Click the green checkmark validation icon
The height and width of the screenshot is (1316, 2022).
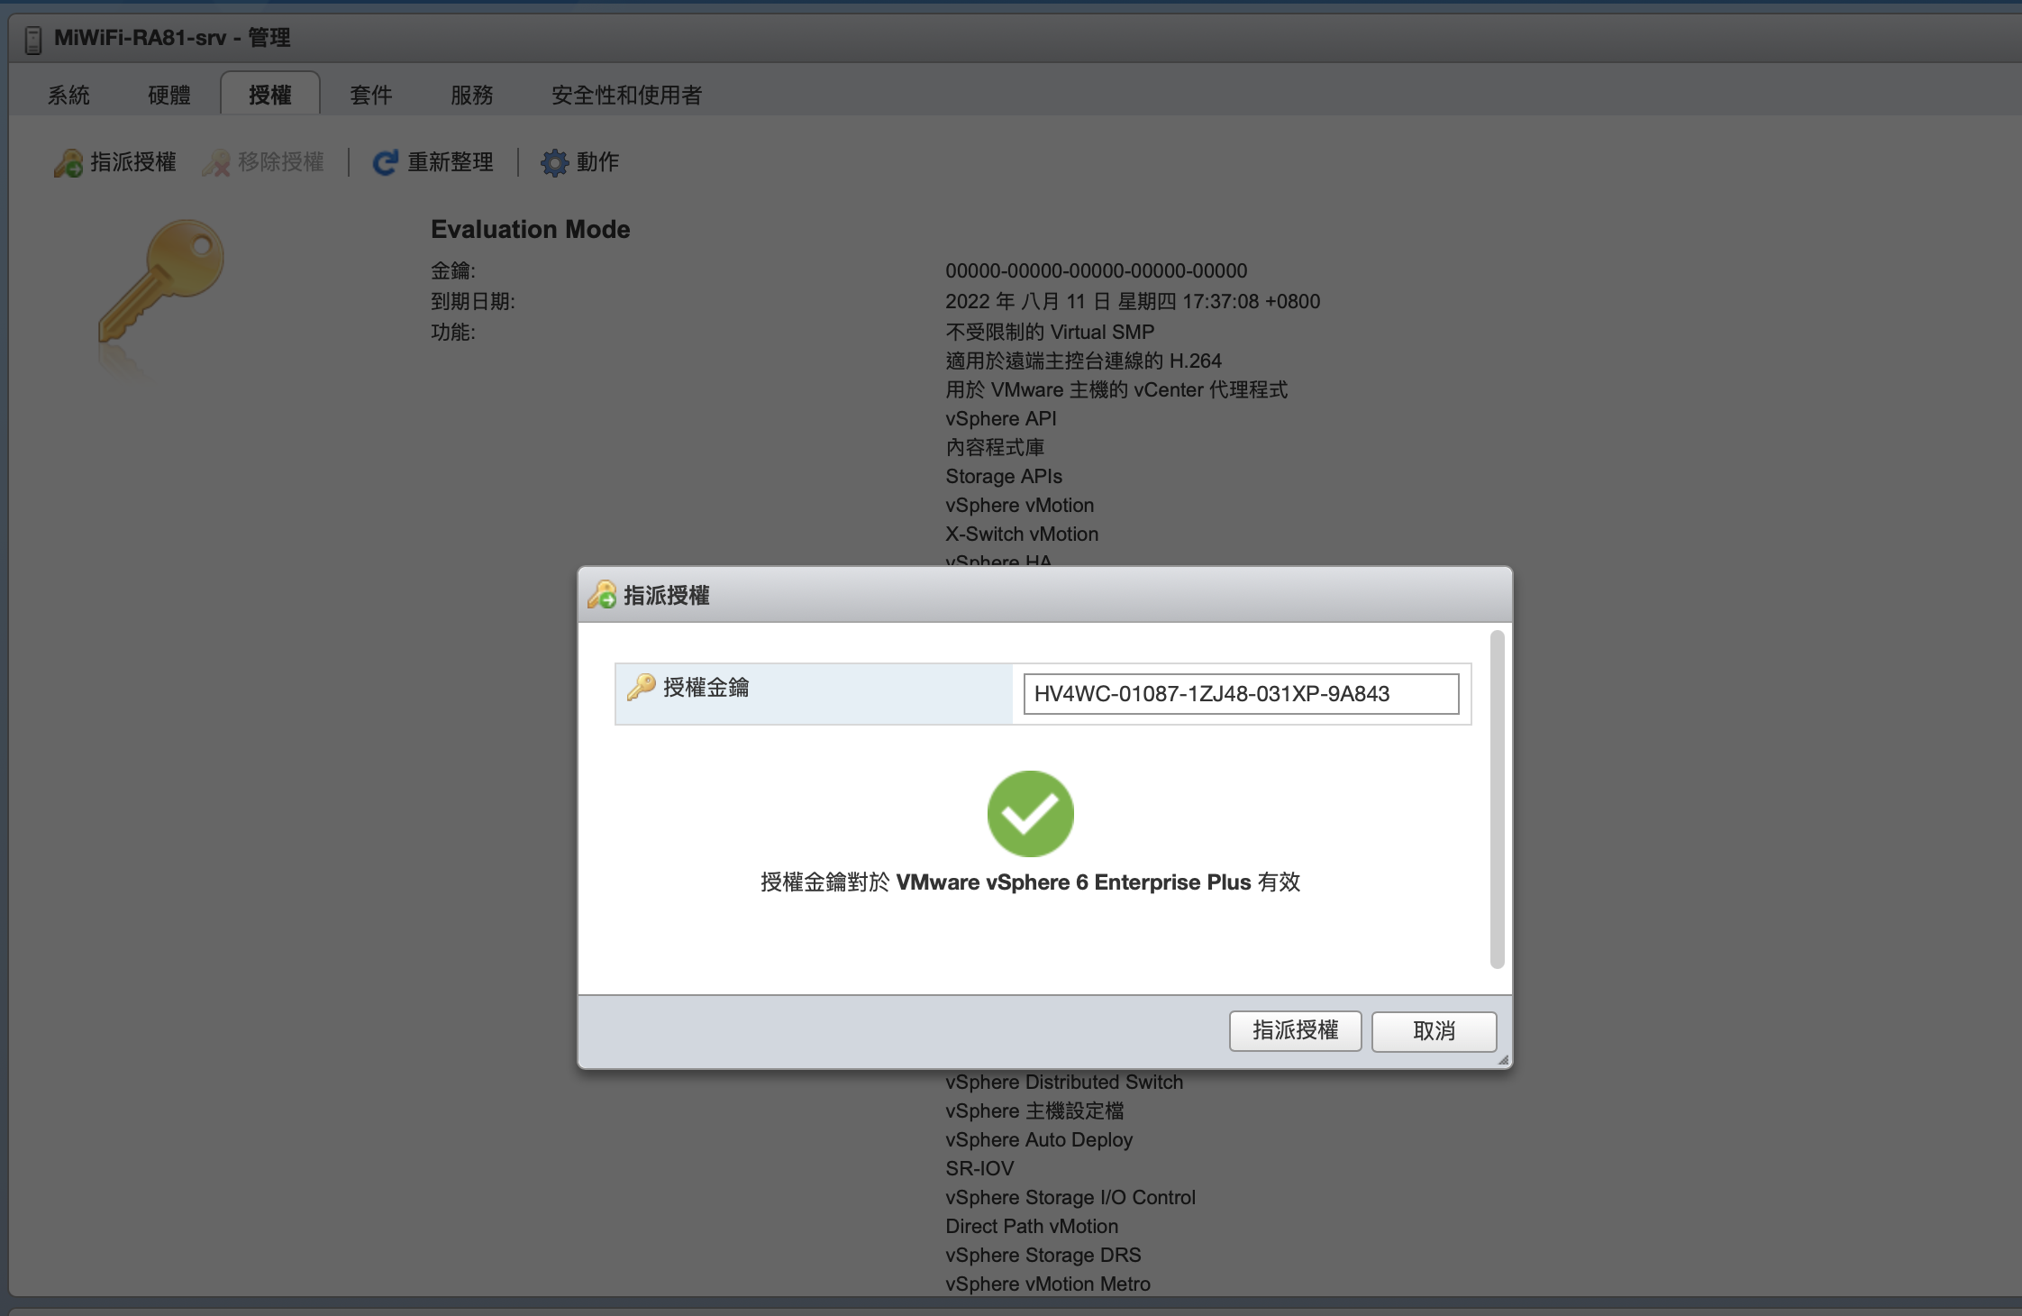click(1030, 813)
